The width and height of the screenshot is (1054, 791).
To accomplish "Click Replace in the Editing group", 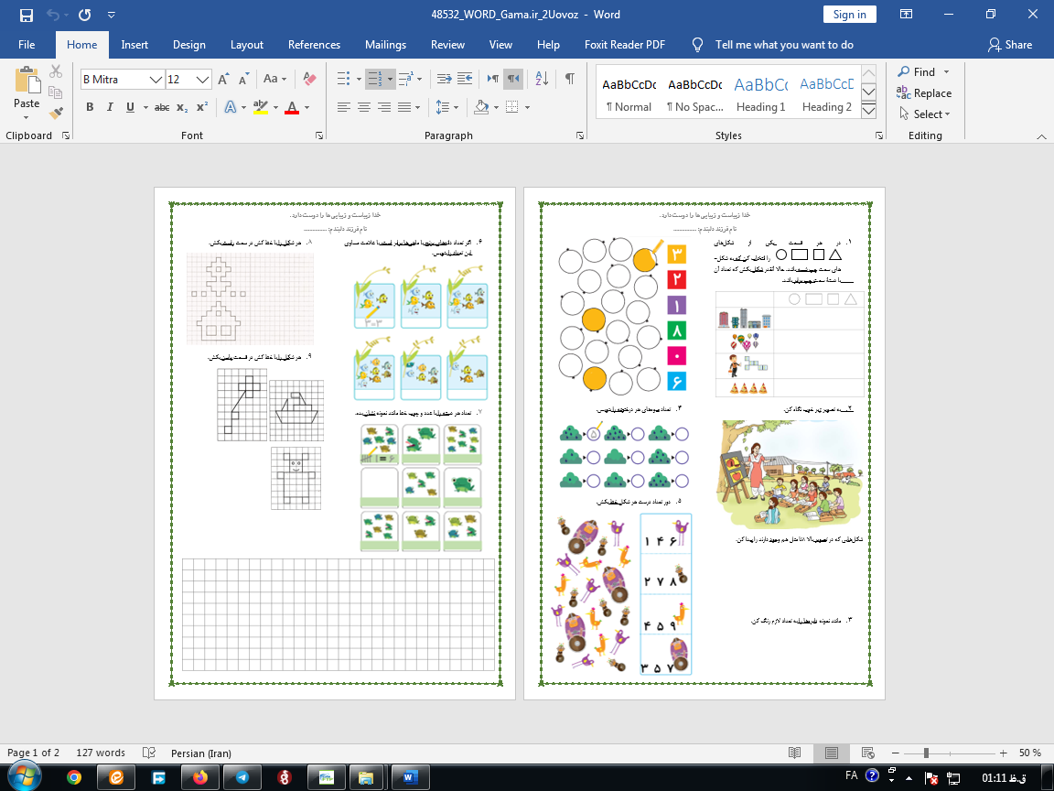I will tap(924, 92).
